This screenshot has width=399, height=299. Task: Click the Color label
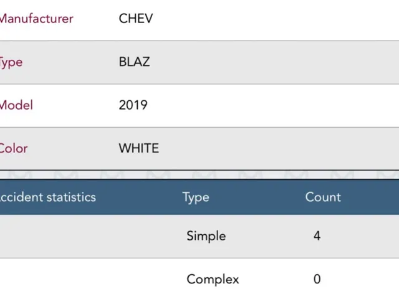(x=14, y=148)
